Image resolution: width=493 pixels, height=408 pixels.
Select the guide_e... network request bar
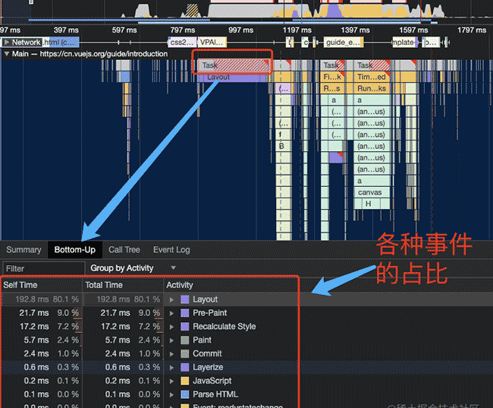pyautogui.click(x=343, y=43)
